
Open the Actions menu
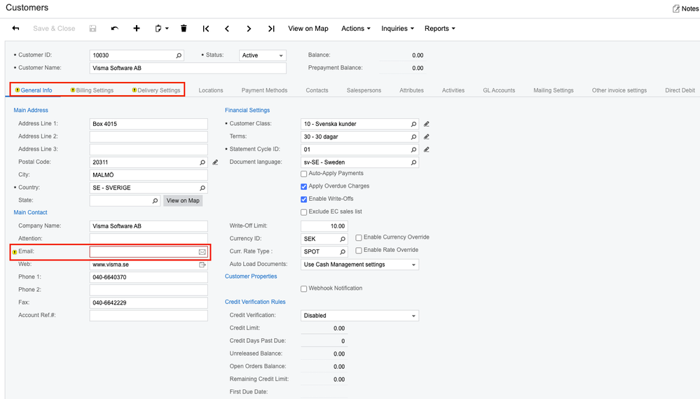(x=355, y=29)
